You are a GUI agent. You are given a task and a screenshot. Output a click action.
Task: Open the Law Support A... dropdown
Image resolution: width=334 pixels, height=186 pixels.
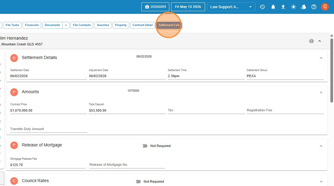tap(231, 7)
